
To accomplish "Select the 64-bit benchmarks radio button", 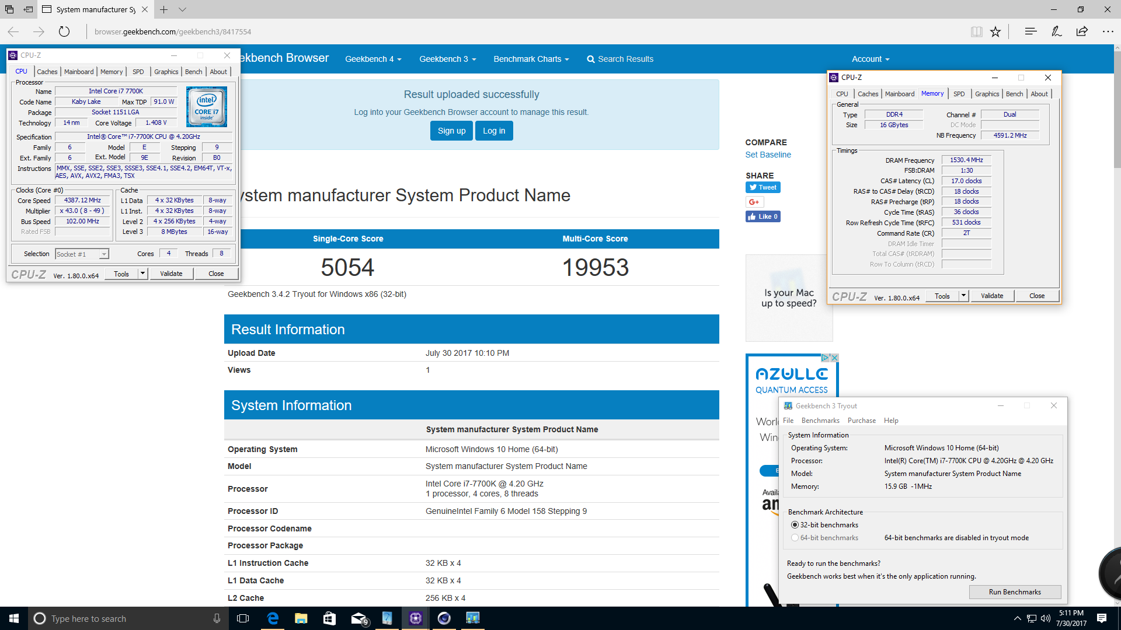I will coord(795,538).
